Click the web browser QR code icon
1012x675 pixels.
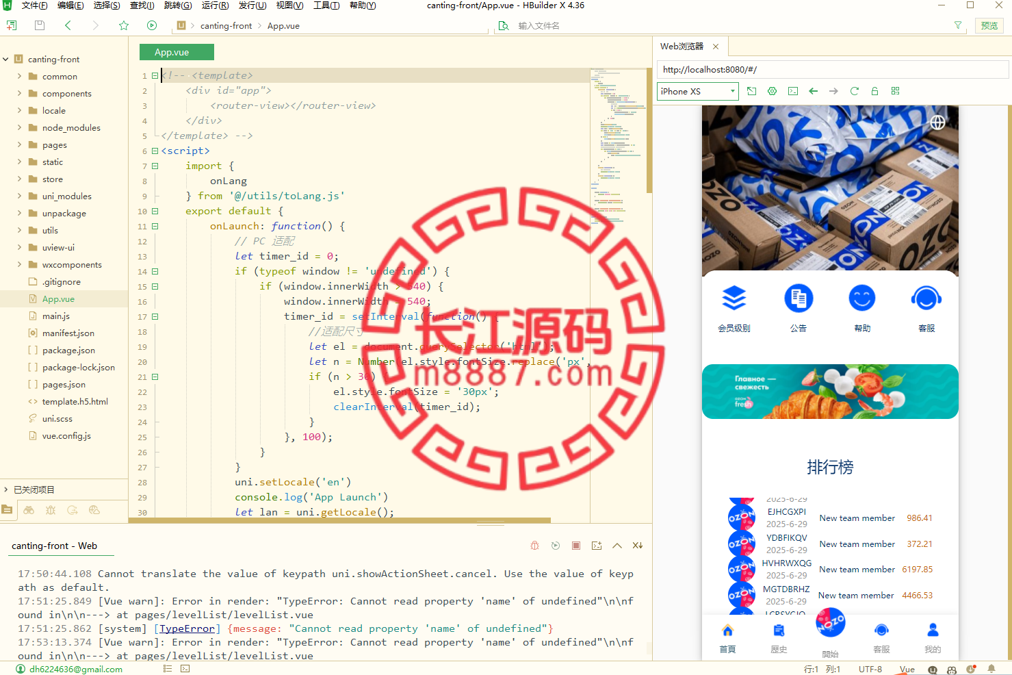[895, 91]
